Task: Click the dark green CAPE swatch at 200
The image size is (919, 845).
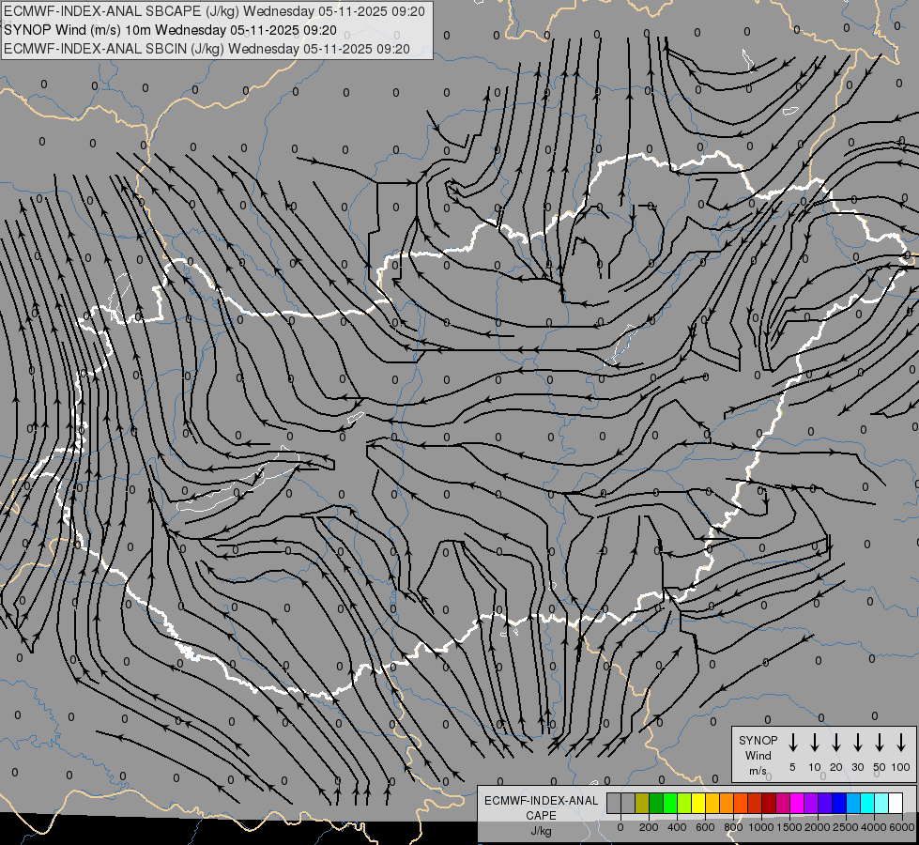Action: click(656, 803)
